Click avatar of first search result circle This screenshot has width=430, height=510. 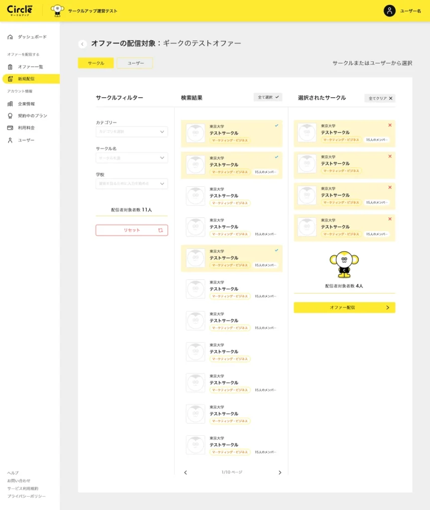pyautogui.click(x=195, y=133)
